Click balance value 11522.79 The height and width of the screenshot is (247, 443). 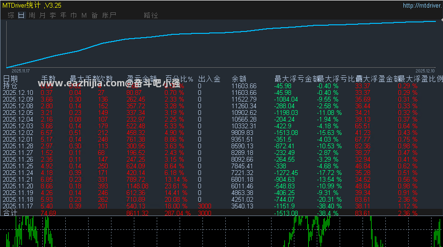point(244,99)
